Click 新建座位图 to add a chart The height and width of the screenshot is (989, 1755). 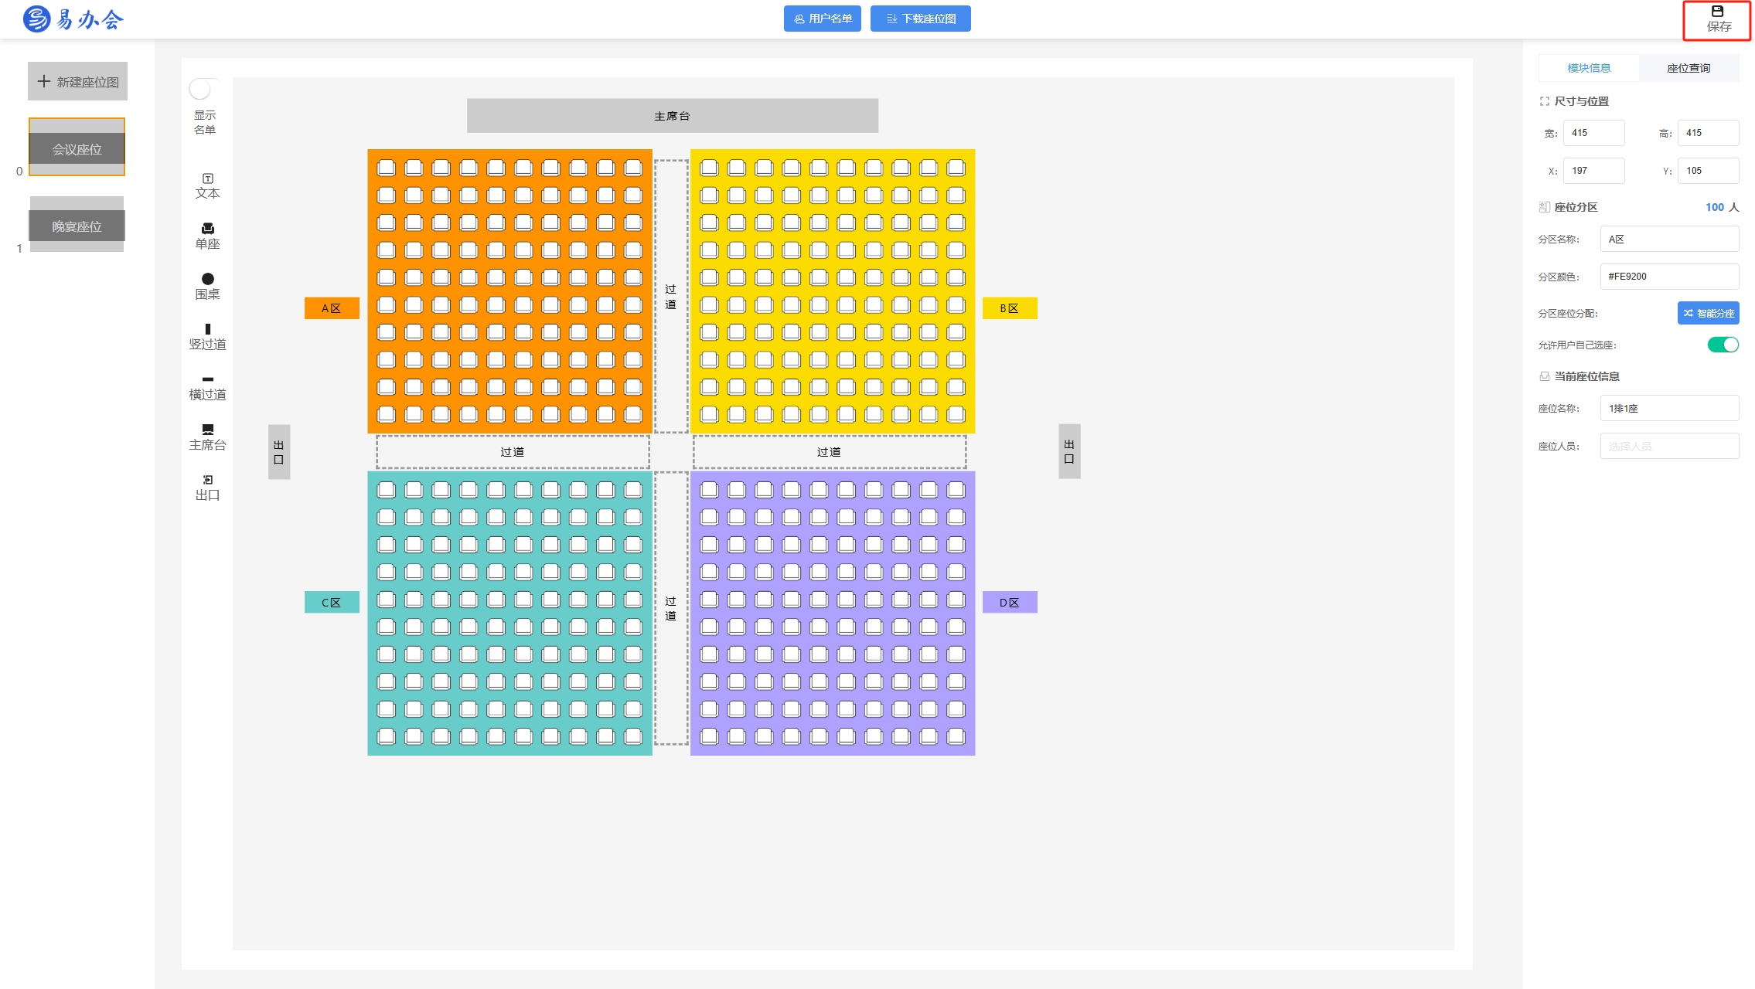[78, 82]
